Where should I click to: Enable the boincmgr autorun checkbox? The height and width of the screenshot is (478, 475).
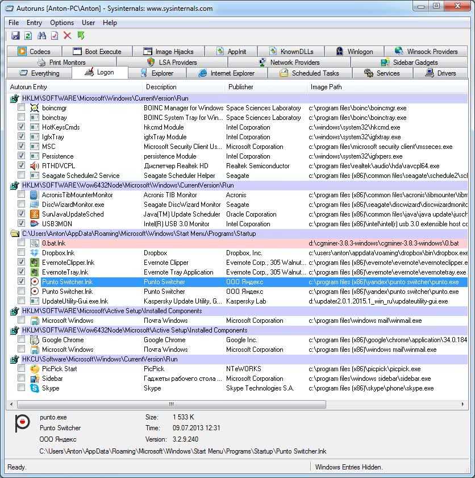21,108
